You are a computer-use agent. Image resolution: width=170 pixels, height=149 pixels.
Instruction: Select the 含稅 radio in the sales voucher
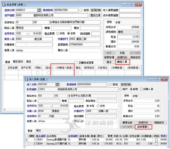pos(69,34)
